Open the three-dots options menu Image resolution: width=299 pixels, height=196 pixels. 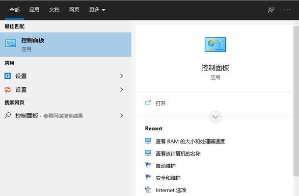287,10
